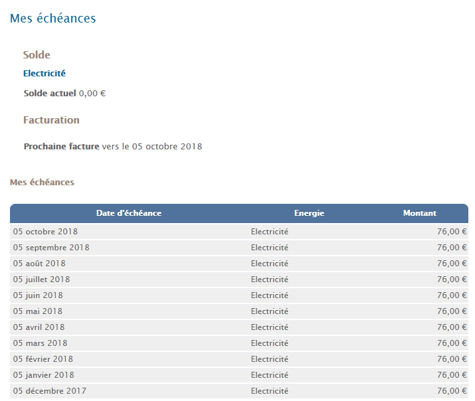Click the 05 décembre 2017 date cell
Screen dimensions: 475x401
[x=49, y=391]
